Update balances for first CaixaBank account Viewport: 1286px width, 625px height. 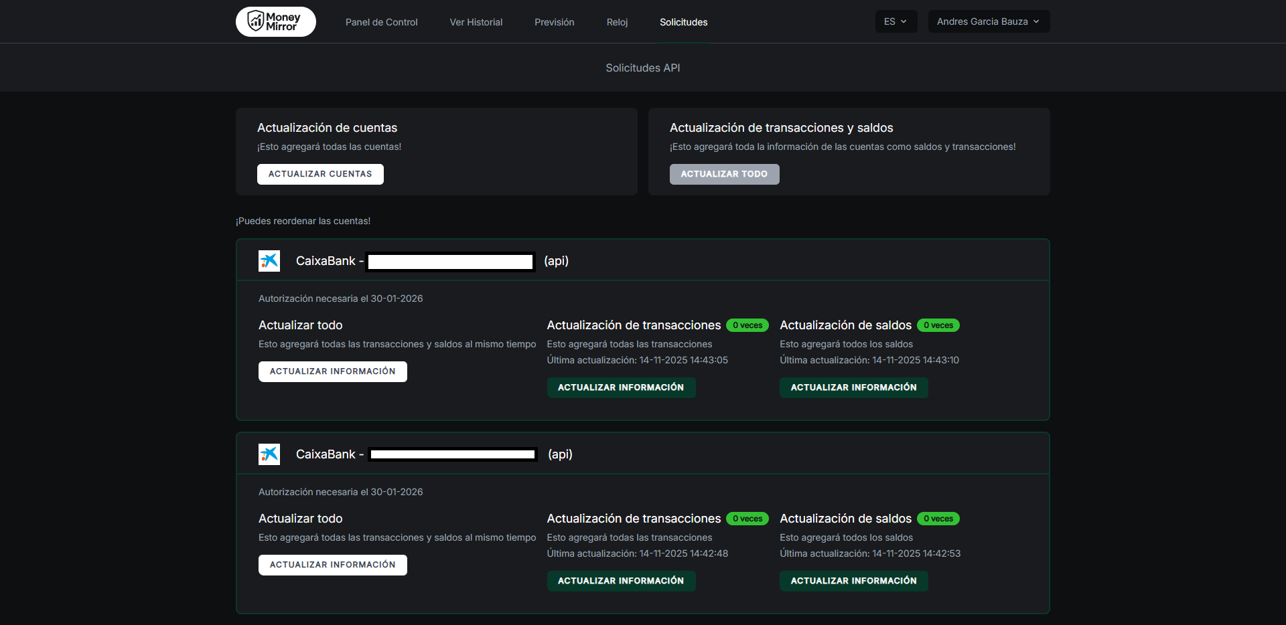click(853, 387)
